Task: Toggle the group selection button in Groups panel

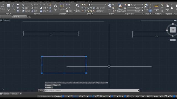Action: [150, 11]
